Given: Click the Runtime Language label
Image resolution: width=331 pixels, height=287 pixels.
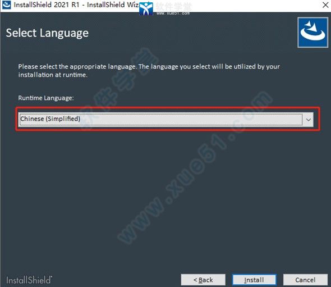Looking at the screenshot, I should 46,98.
